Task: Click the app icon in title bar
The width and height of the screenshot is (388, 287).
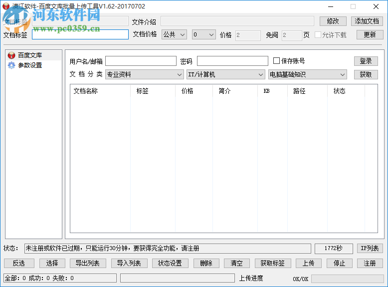Action: [6, 6]
